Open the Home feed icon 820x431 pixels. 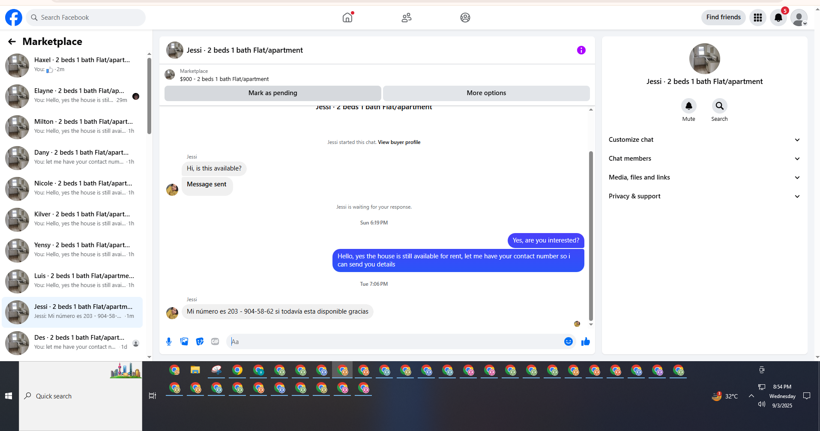pos(347,18)
